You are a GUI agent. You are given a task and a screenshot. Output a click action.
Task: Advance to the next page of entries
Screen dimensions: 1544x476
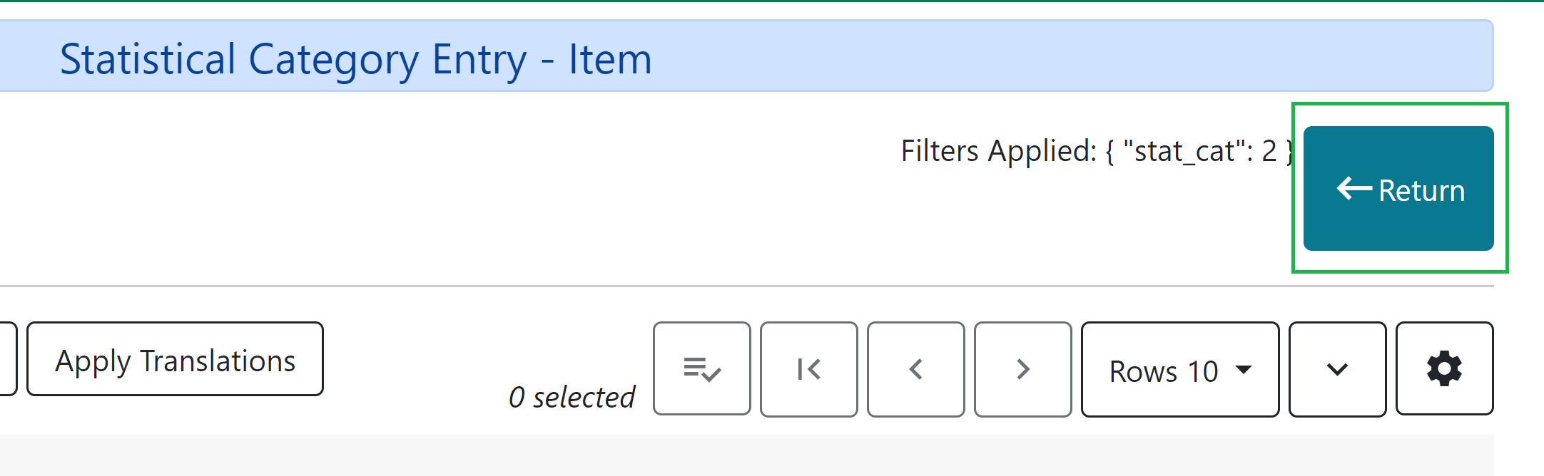[x=1022, y=368]
